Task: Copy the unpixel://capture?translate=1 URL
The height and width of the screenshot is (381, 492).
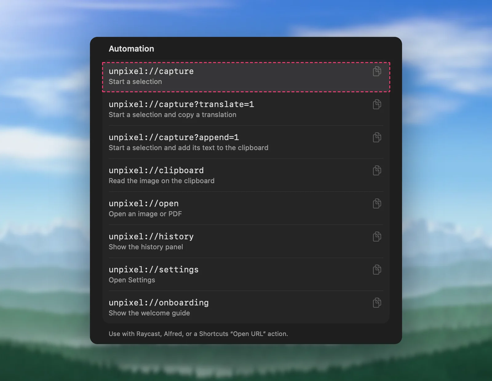Action: pos(377,104)
